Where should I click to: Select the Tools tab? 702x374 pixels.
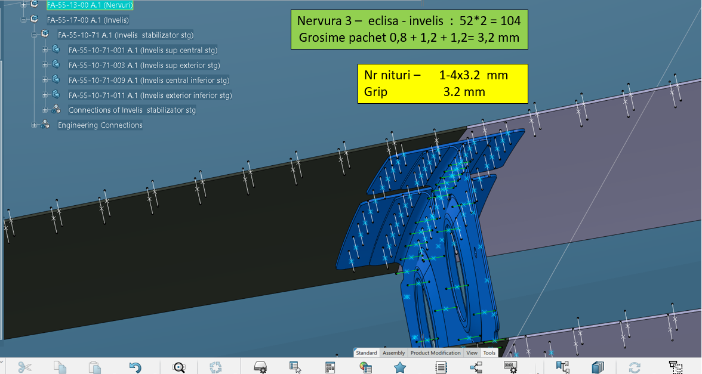pos(489,353)
